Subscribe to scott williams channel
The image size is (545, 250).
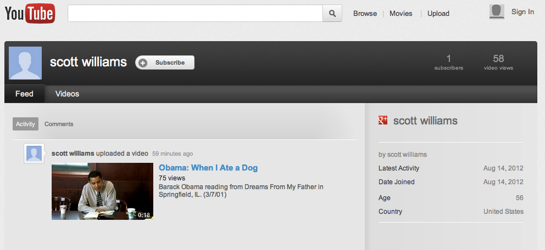tap(165, 63)
